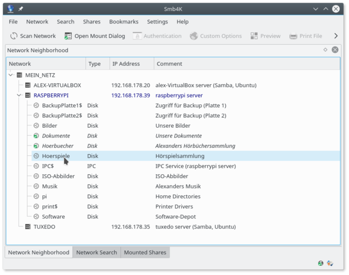This screenshot has height=275, width=349.
Task: Click IP address 192.168.178.39
Action: (131, 95)
